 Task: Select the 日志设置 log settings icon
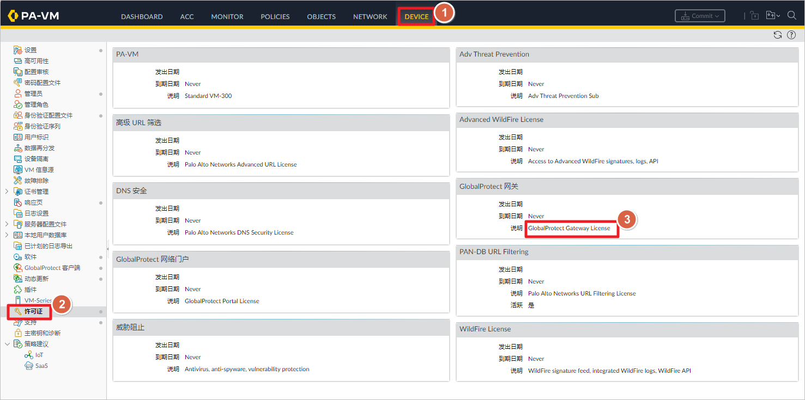18,213
